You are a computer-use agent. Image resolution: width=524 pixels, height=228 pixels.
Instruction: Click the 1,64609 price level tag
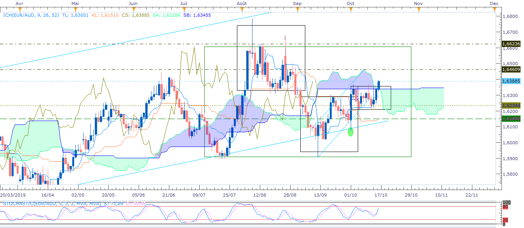pos(511,69)
